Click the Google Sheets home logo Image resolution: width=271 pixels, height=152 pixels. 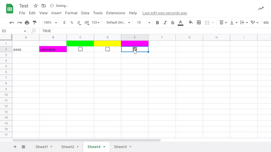(x=10, y=9)
